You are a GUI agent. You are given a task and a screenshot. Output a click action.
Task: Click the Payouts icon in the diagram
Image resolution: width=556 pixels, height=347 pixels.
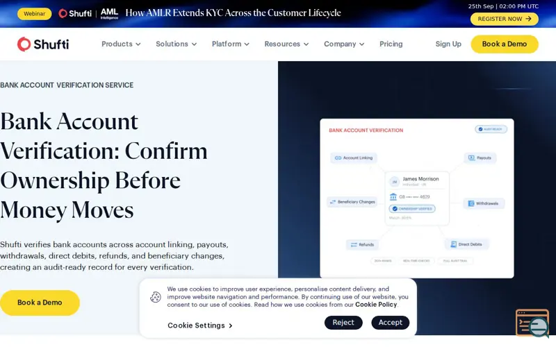pos(471,158)
